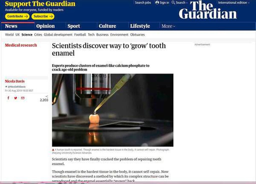Screen dimensions: 256x184
Task: Open The Guardian logo homepage link
Action: pos(208,10)
